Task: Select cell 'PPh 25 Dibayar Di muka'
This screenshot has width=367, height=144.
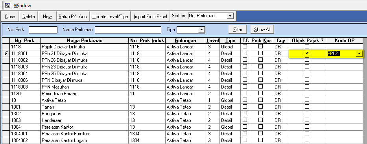Action: tap(85, 74)
